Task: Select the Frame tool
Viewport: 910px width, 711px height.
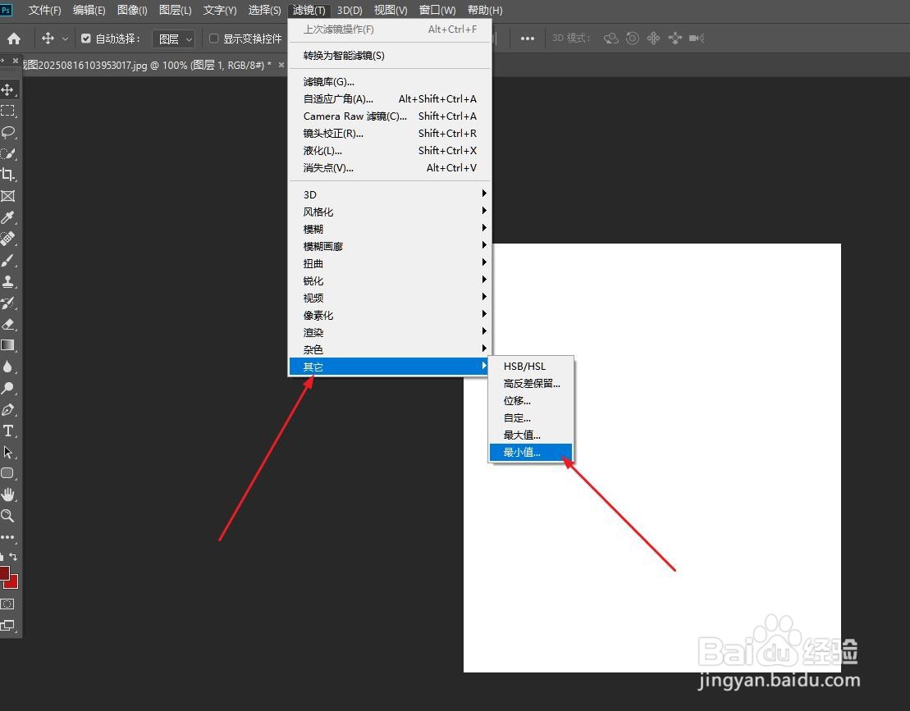Action: 8,196
